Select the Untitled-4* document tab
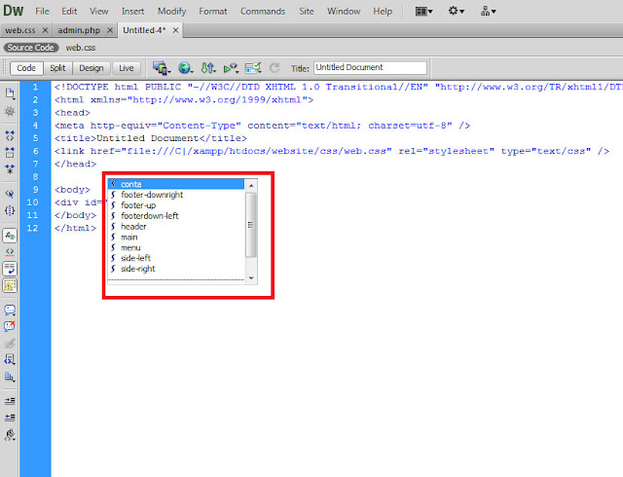 144,30
